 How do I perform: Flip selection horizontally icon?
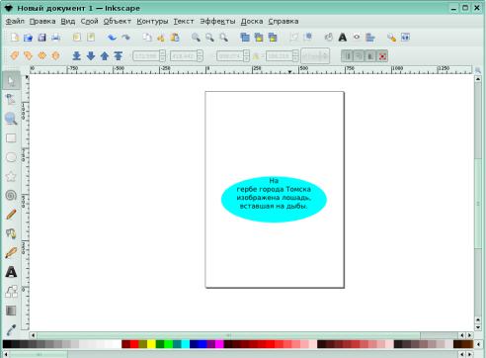coord(41,55)
